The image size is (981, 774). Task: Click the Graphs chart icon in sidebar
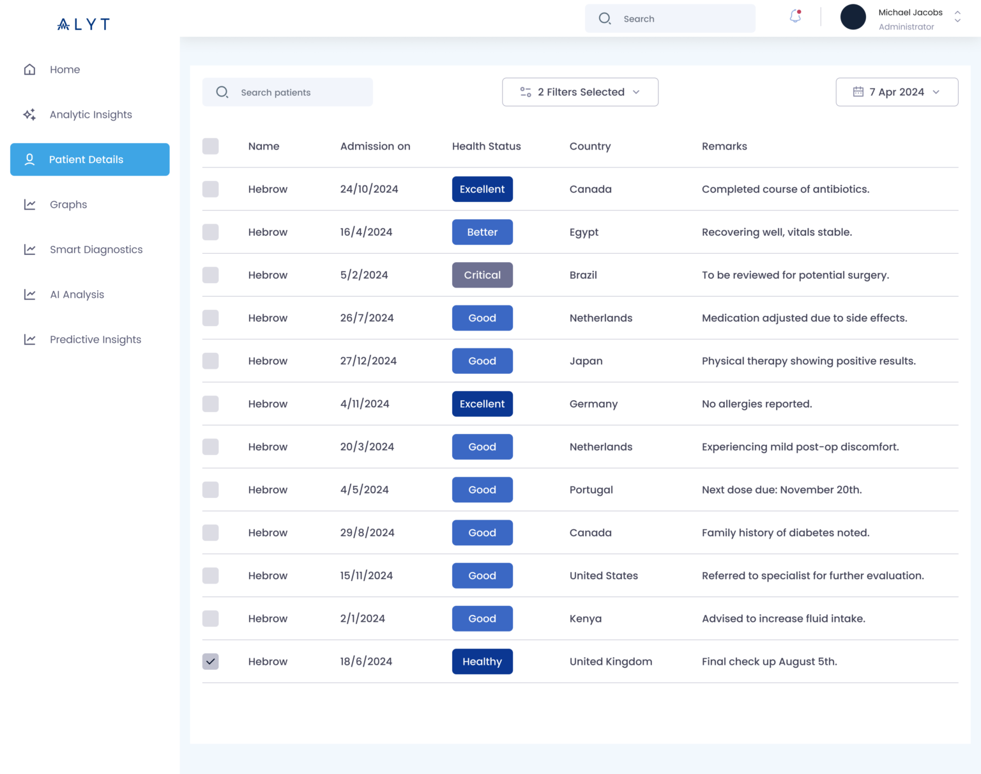[29, 205]
